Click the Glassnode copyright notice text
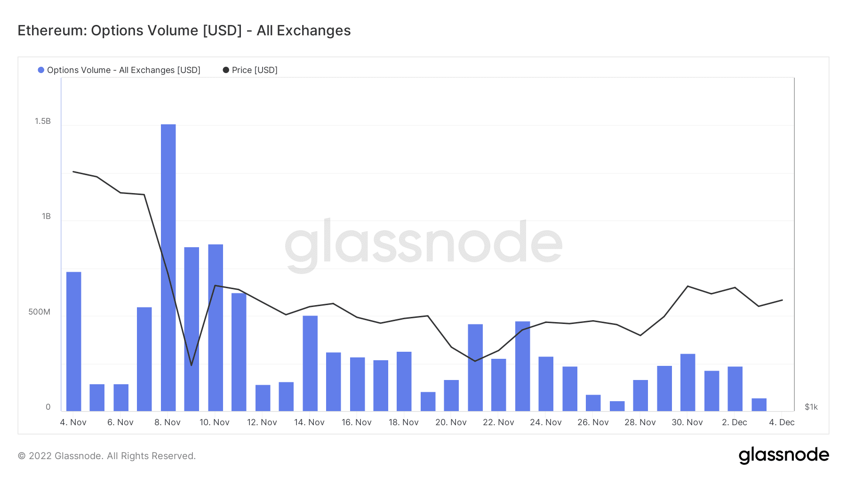Viewport: 847px width, 477px height. (x=107, y=456)
